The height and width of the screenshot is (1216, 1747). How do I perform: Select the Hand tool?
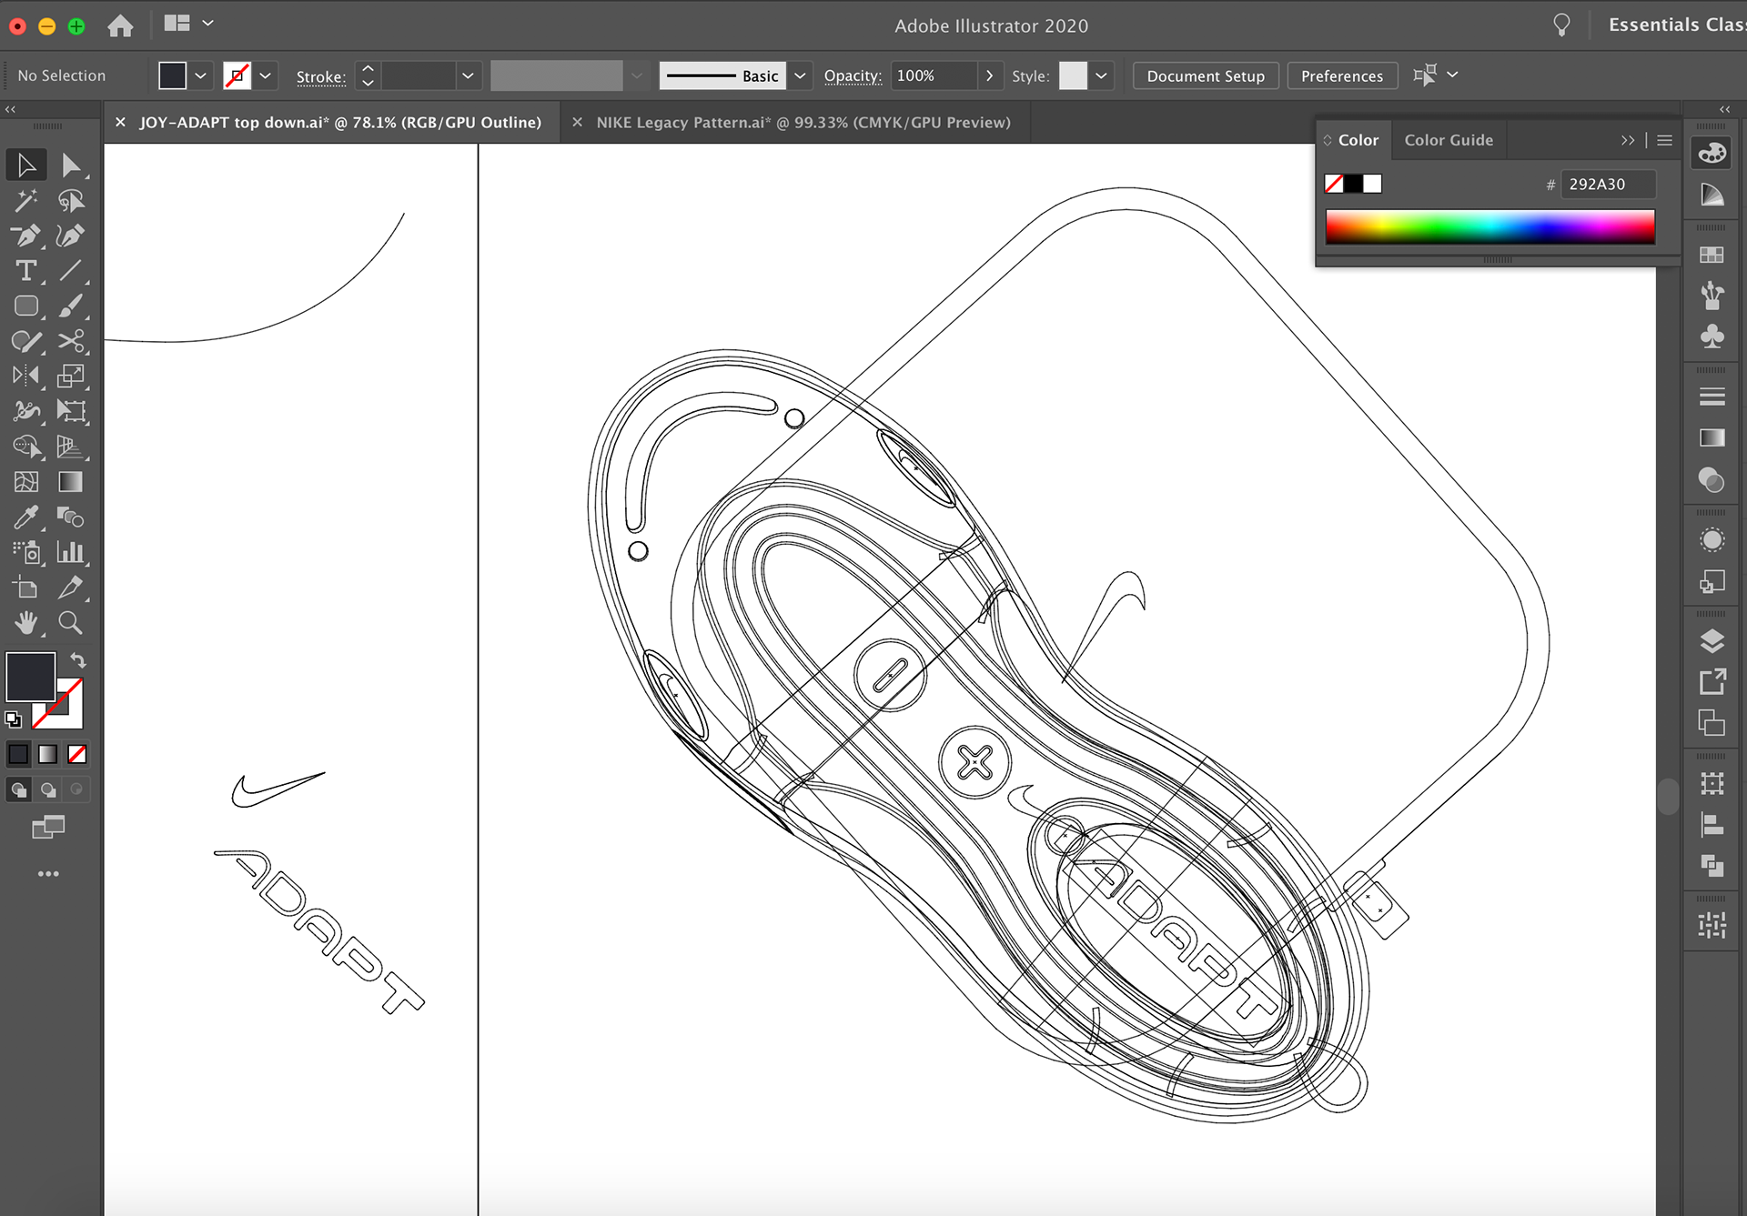click(26, 623)
